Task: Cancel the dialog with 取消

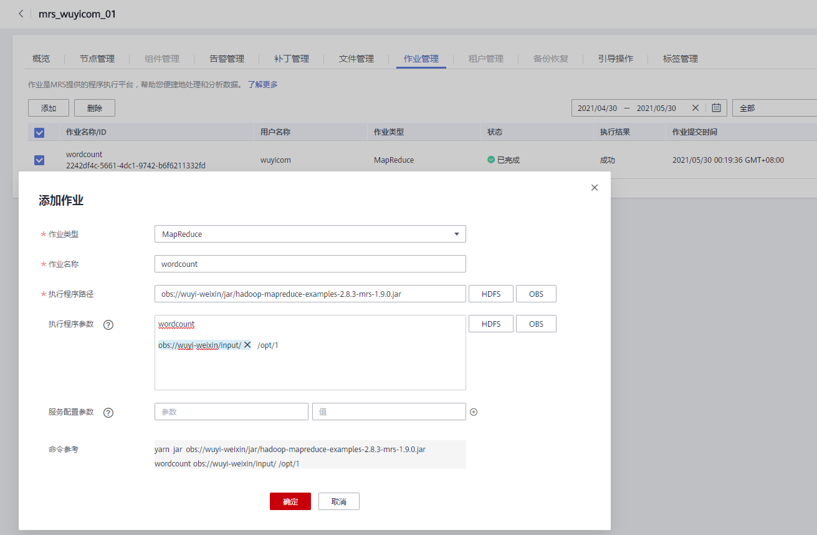Action: click(339, 501)
